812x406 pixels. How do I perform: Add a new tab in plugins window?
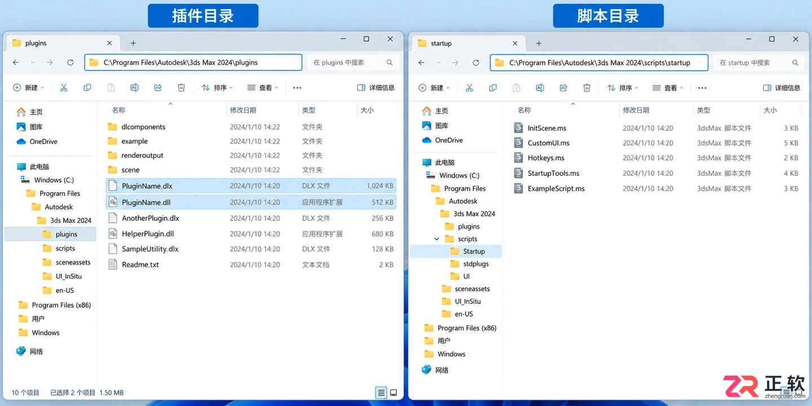[x=133, y=43]
